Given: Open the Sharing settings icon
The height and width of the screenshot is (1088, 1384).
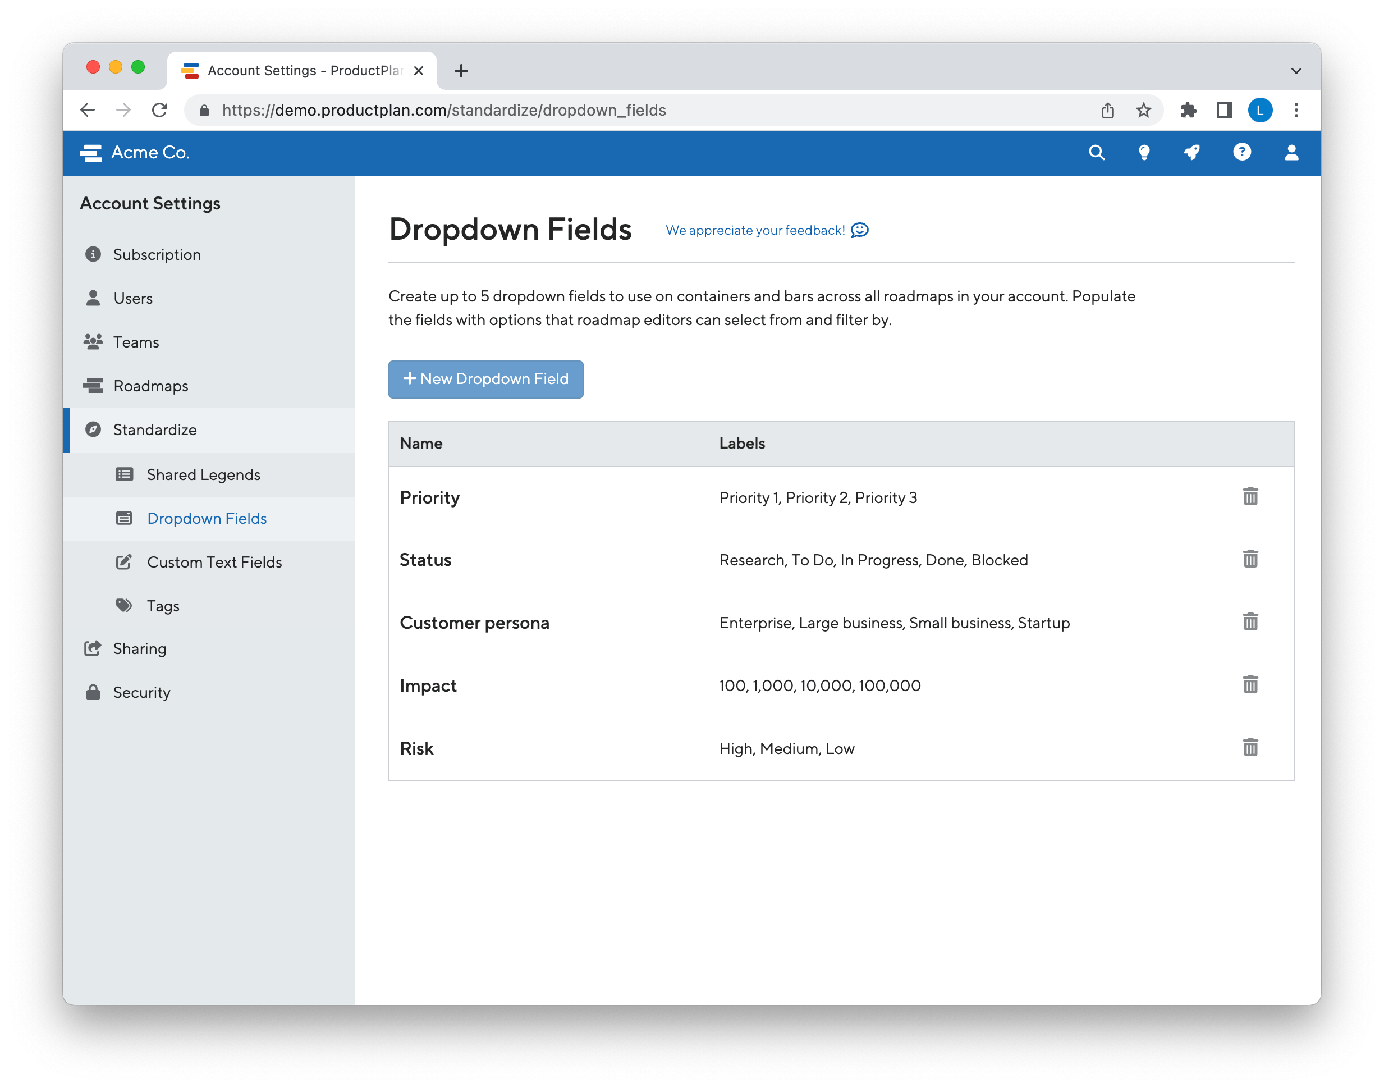Looking at the screenshot, I should (92, 648).
